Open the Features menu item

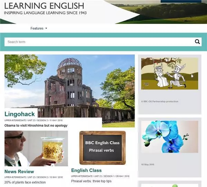37,28
